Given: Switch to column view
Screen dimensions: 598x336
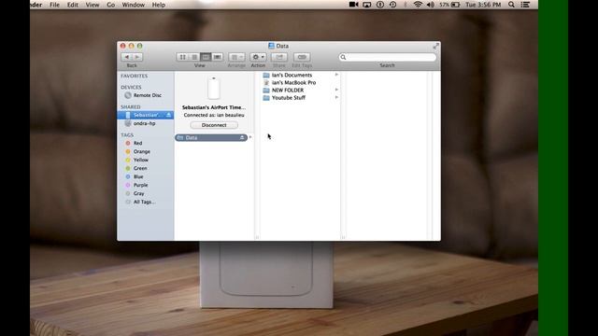Looking at the screenshot, I should [206, 57].
